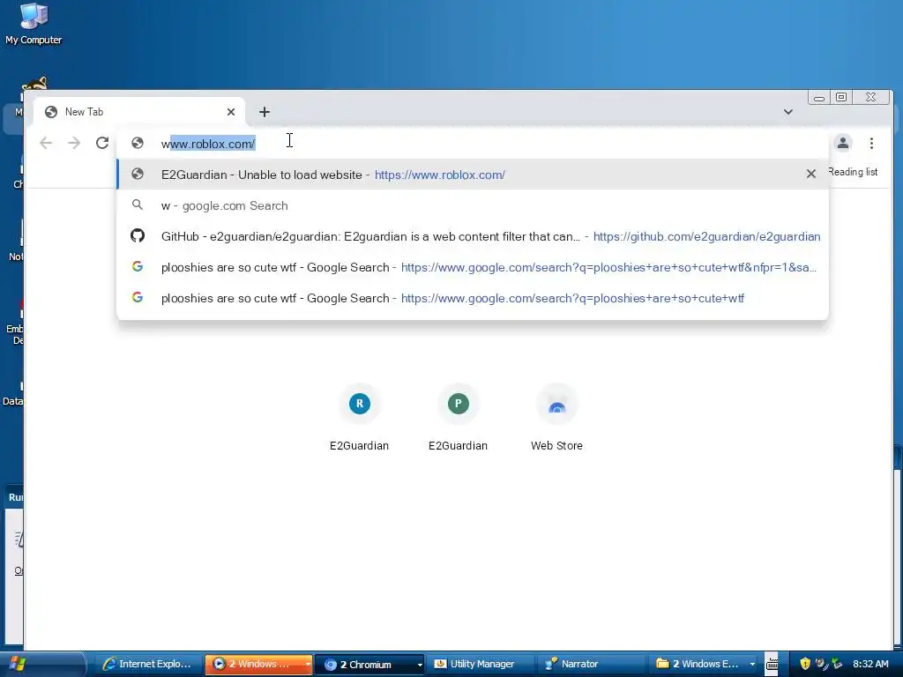Open the My Computer desktop icon
Image resolution: width=903 pixels, height=677 pixels.
tap(34, 24)
